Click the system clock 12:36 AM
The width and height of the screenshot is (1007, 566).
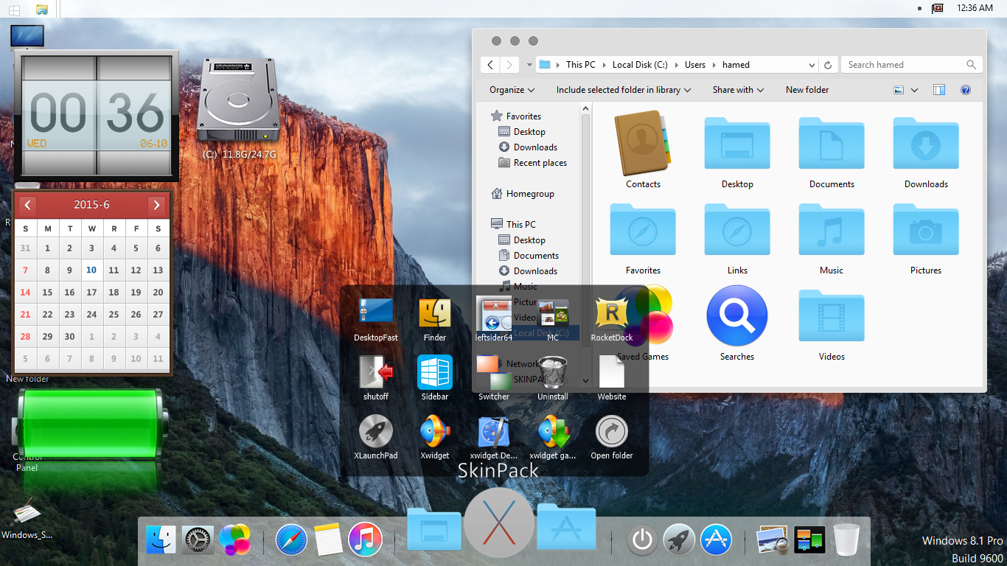pos(975,8)
